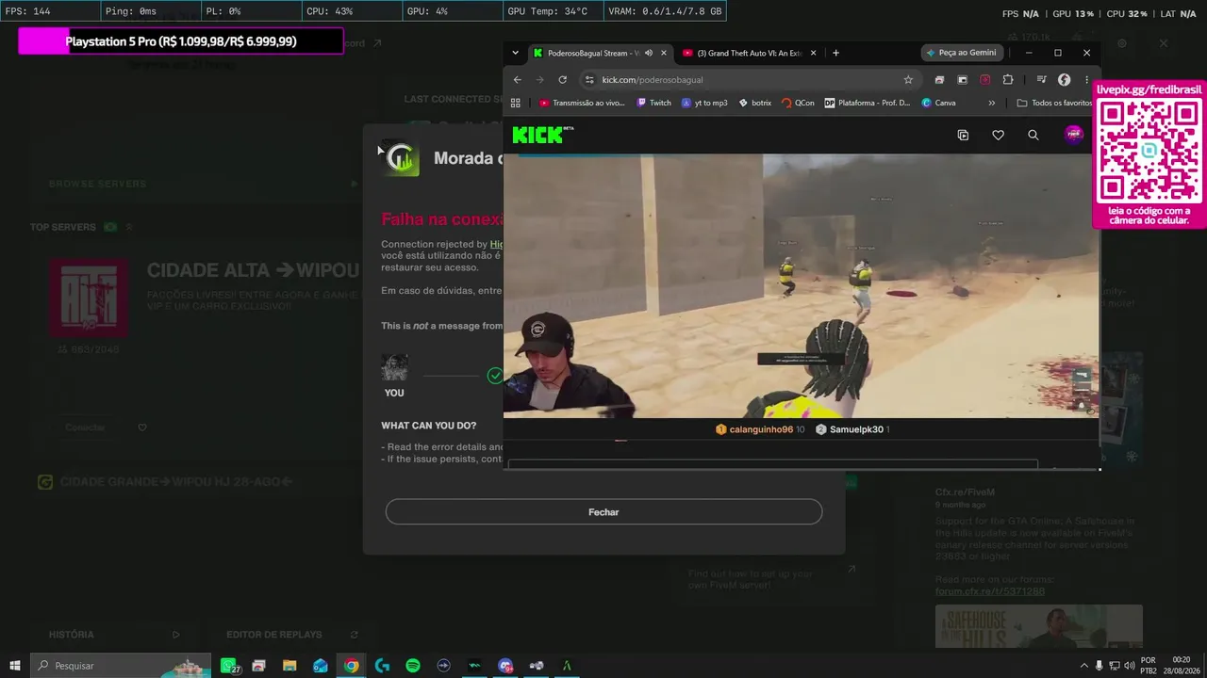Screen dimensions: 1207x678
Task: Open Chrome three-dot menu
Action: [1086, 80]
